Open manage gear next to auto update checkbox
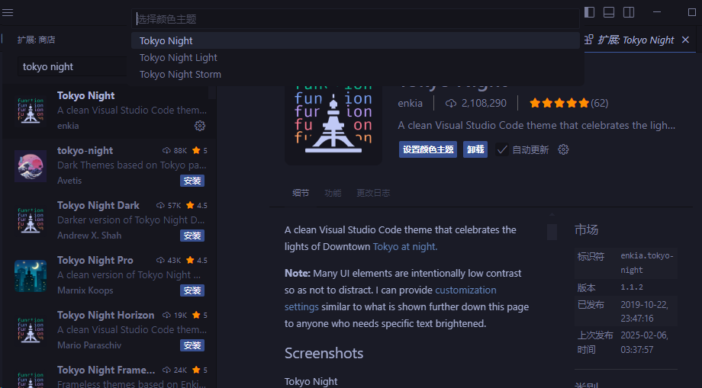 [x=563, y=149]
